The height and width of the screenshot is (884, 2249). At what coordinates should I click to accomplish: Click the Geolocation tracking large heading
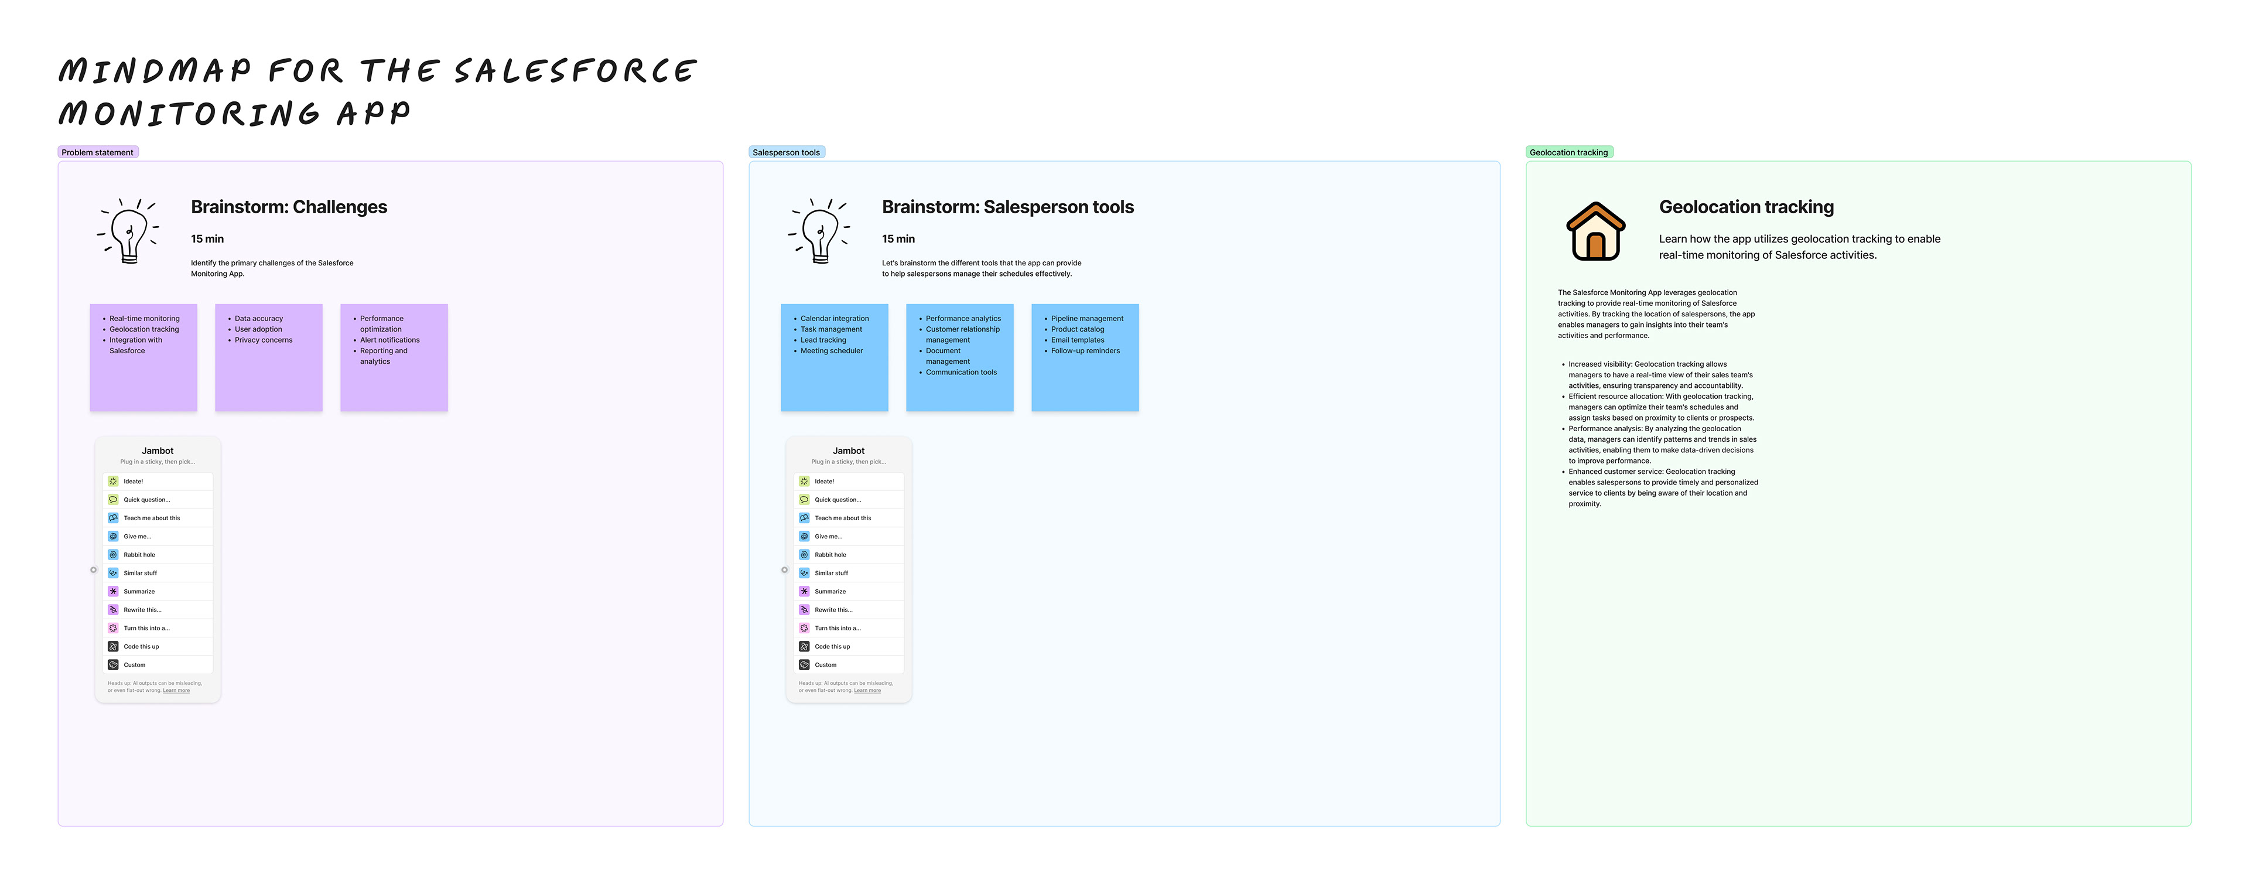click(1746, 207)
